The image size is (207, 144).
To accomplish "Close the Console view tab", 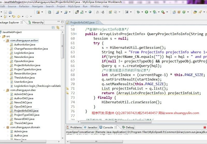I will point(116,127).
